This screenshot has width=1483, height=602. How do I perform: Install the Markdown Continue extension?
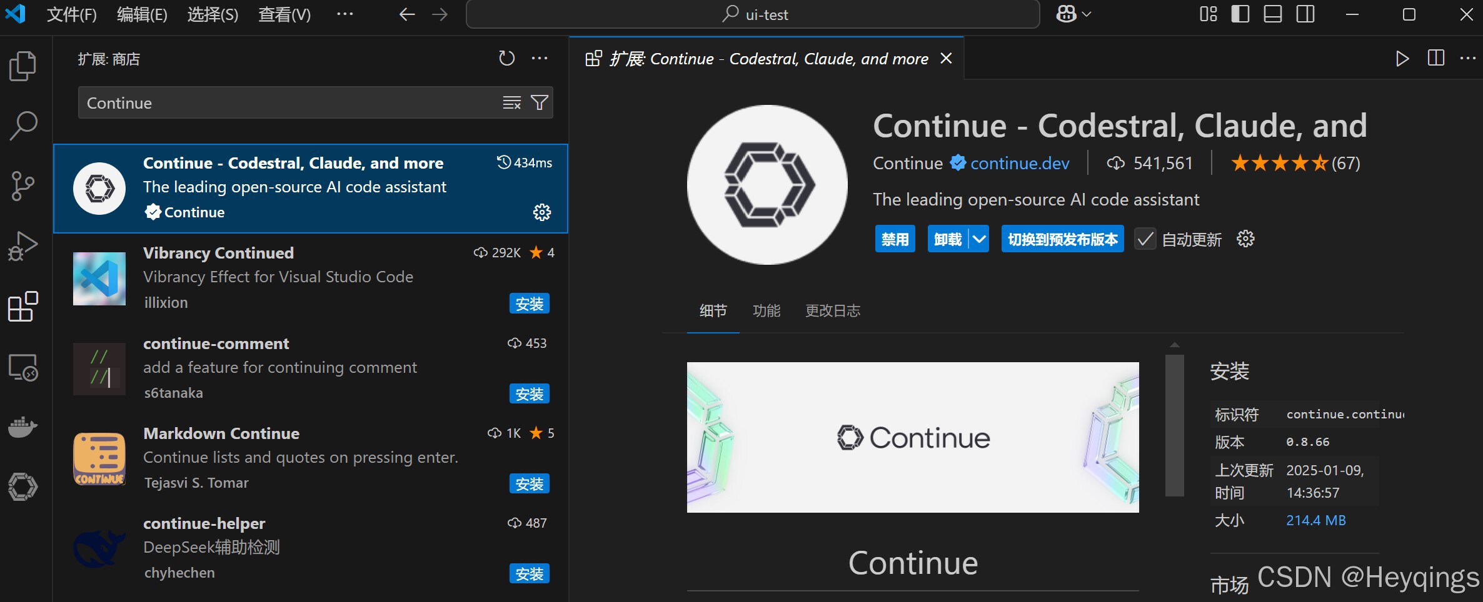tap(529, 484)
